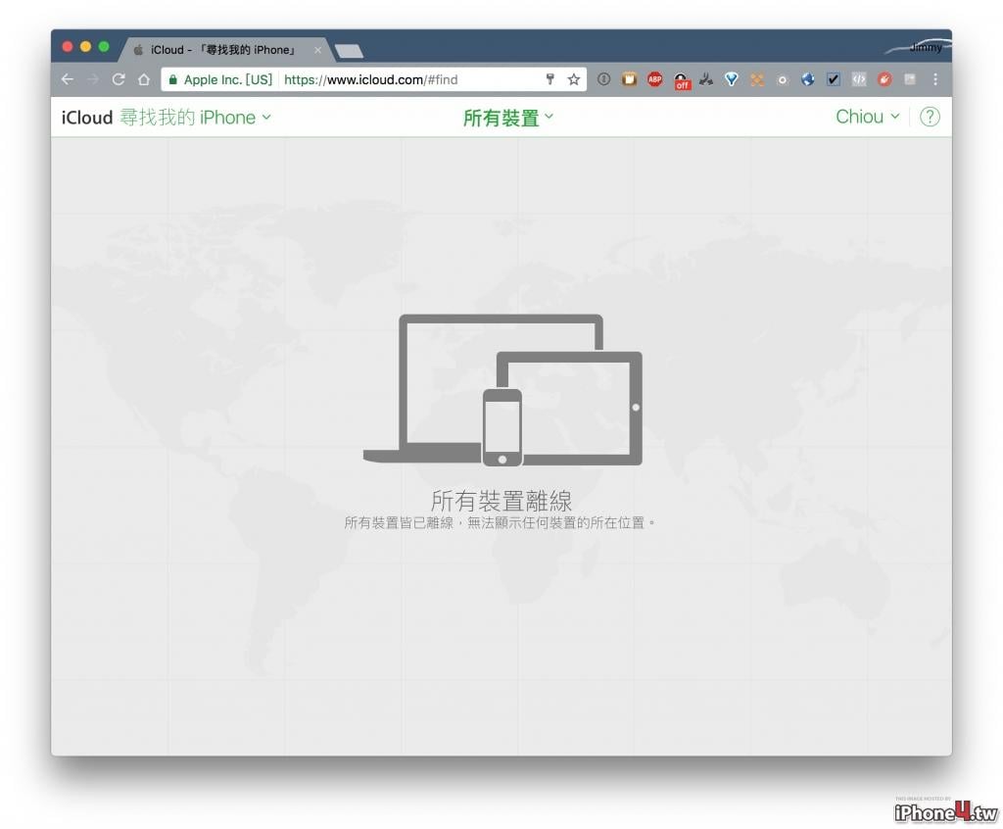Open the circled number one extension
The width and height of the screenshot is (1003, 829).
[x=603, y=79]
